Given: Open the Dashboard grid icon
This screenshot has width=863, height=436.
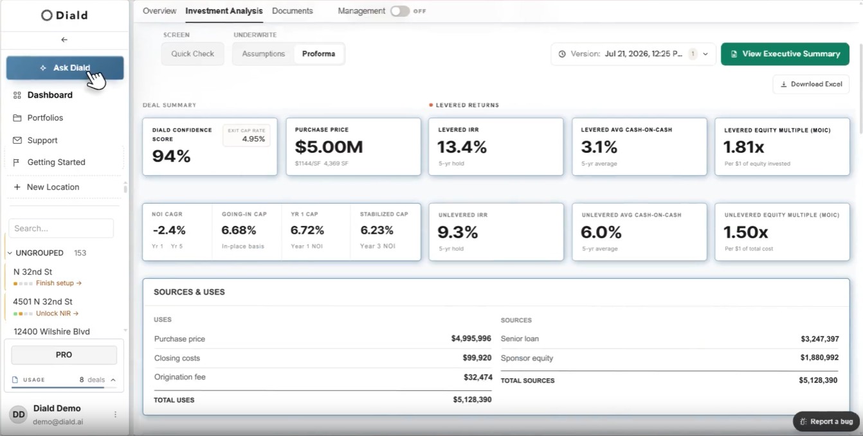Looking at the screenshot, I should point(17,95).
